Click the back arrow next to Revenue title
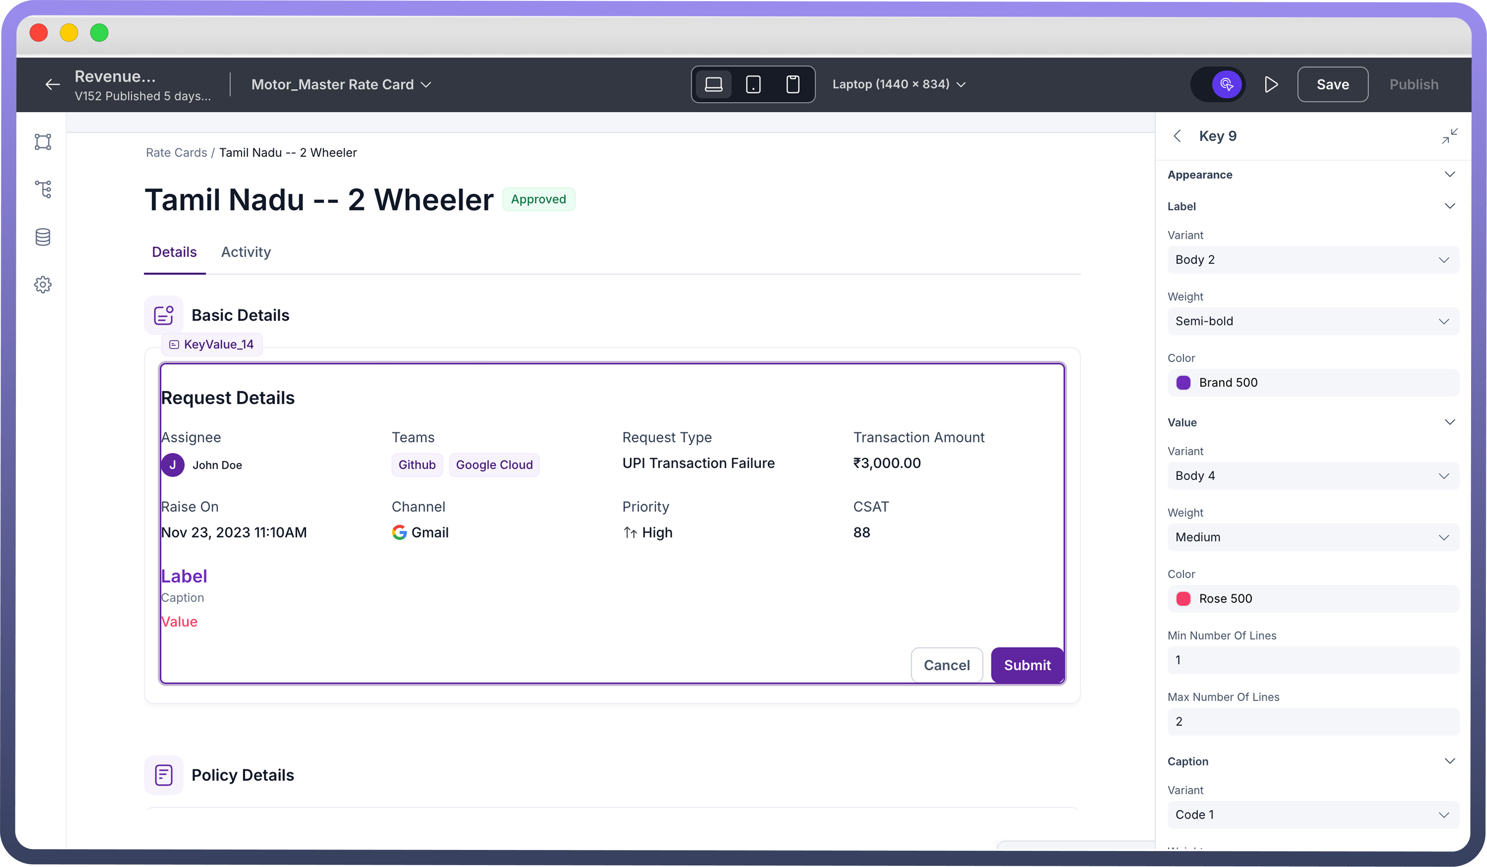This screenshot has width=1487, height=867. point(53,85)
